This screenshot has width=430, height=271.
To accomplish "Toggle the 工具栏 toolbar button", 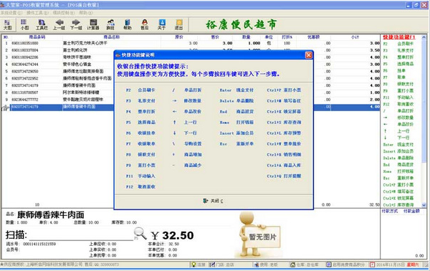I will pyautogui.click(x=42, y=24).
